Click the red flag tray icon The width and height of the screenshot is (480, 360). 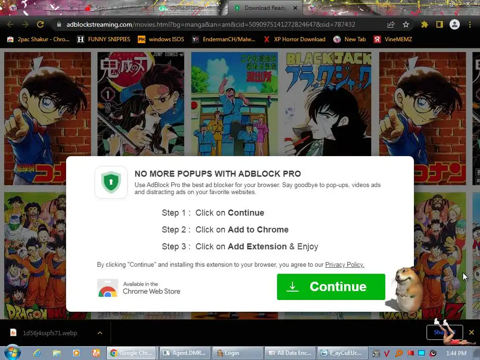pos(410,353)
